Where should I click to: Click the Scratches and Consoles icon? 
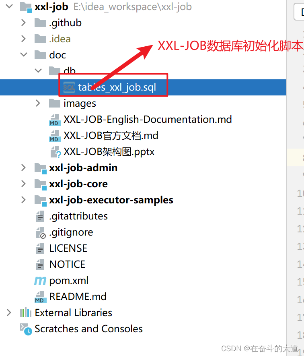(x=26, y=329)
